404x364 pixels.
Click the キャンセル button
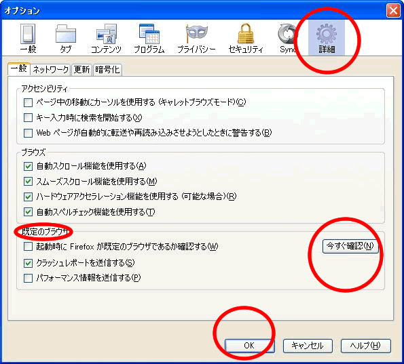(x=308, y=346)
